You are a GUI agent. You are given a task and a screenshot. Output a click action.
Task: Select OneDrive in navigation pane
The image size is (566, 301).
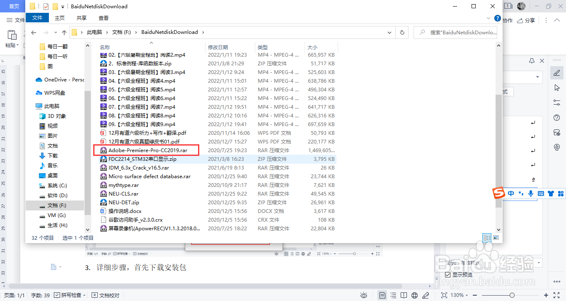pyautogui.click(x=59, y=80)
